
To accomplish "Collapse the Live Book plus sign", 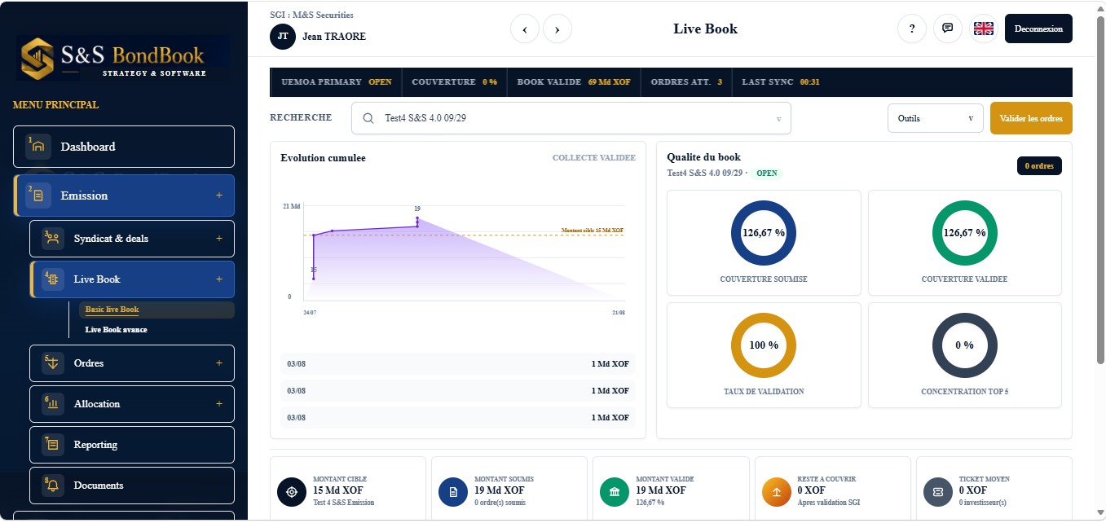I will 219,279.
